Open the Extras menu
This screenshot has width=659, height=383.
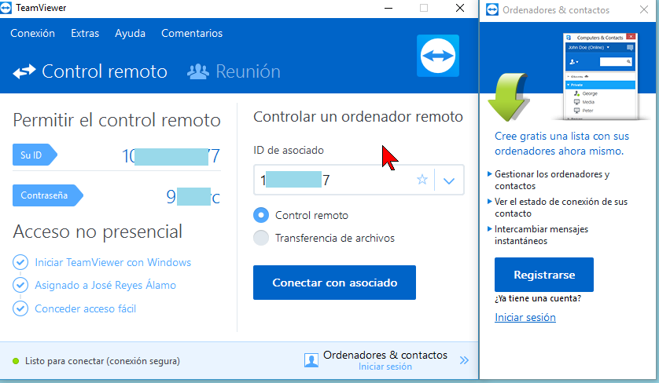pos(85,33)
